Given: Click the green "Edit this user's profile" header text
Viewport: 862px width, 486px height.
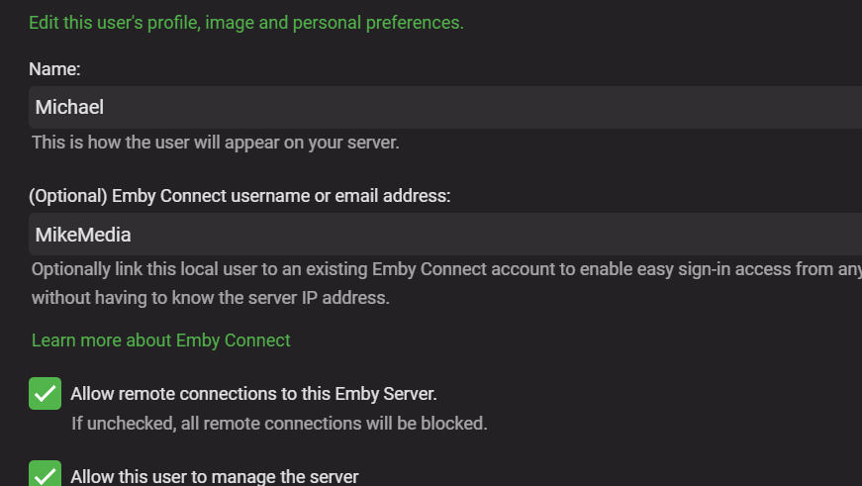Looking at the screenshot, I should (x=245, y=22).
